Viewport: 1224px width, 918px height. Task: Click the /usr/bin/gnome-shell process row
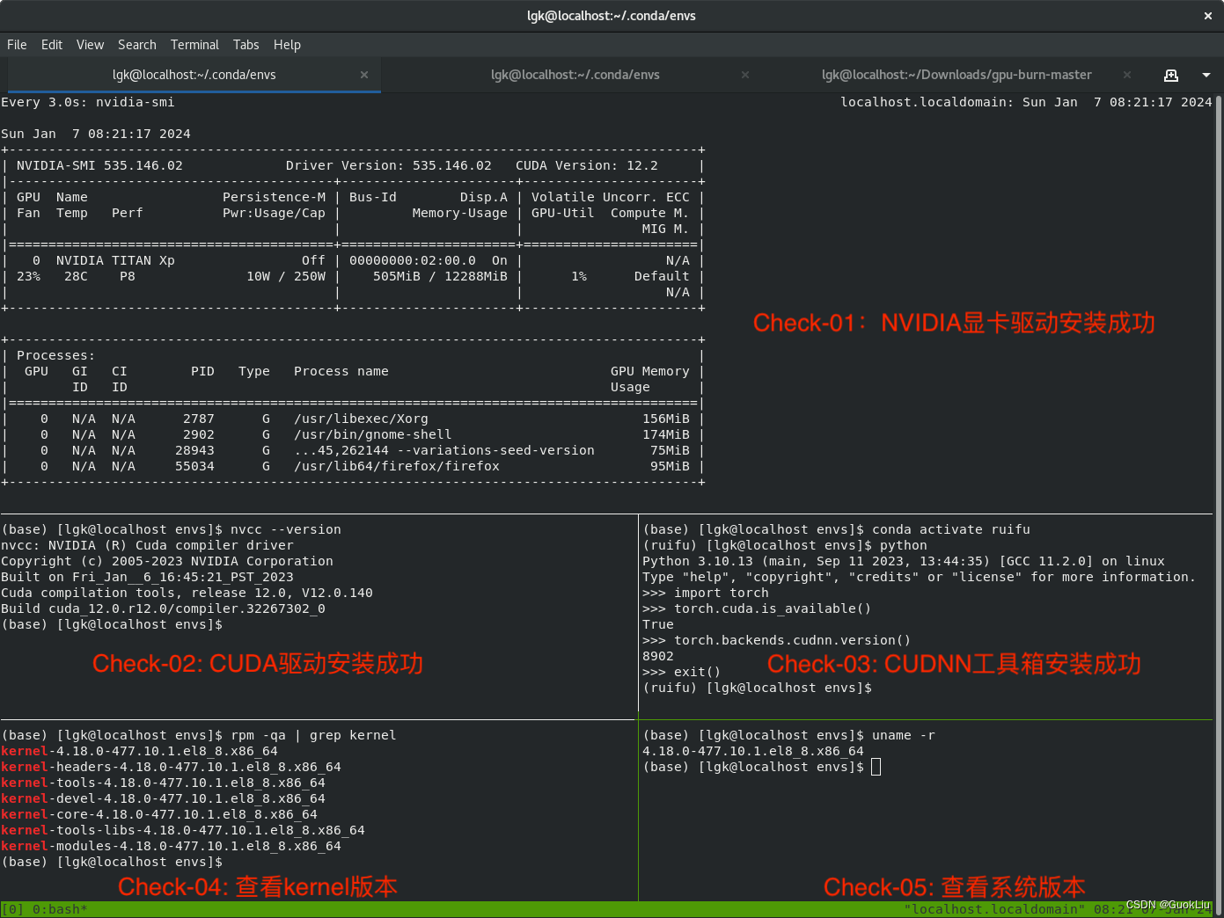[x=353, y=434]
